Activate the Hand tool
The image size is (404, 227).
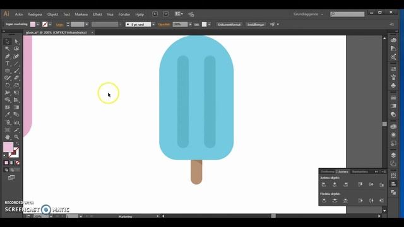(x=7, y=137)
